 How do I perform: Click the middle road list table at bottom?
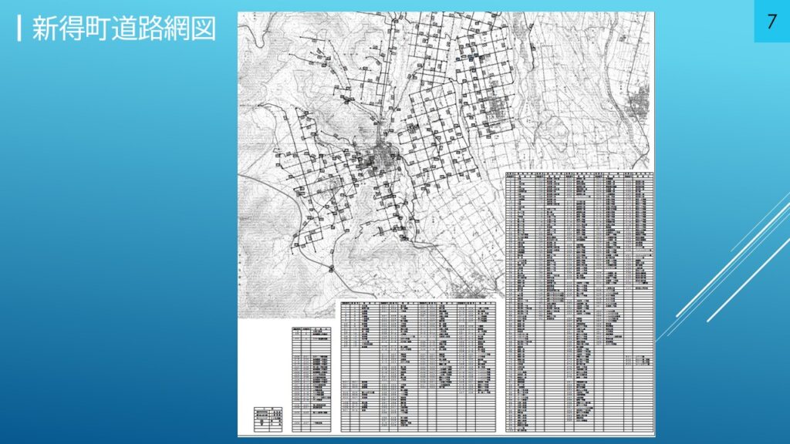point(419,366)
